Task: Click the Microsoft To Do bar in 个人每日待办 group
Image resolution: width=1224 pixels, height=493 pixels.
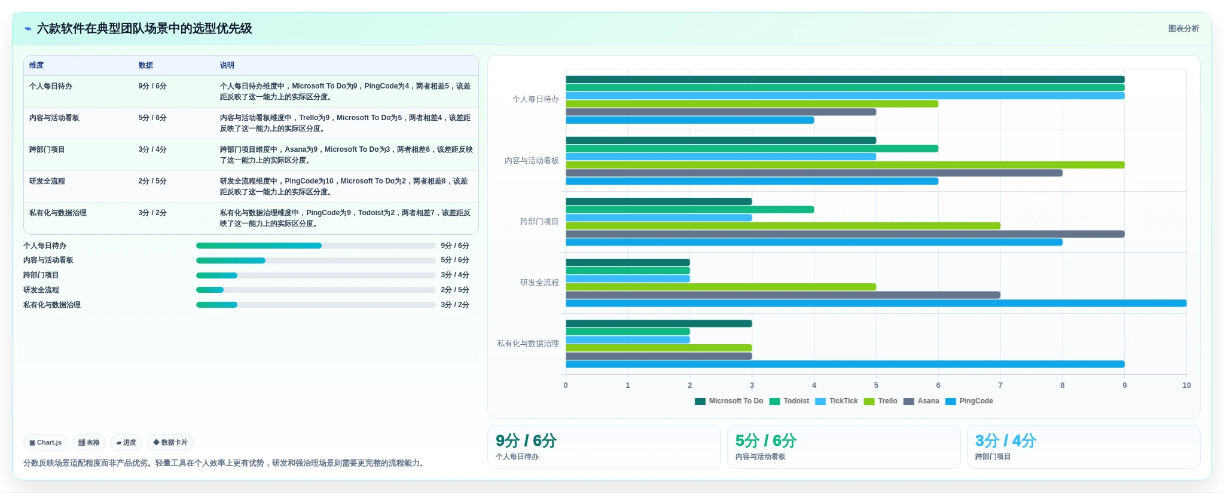Action: tap(845, 79)
